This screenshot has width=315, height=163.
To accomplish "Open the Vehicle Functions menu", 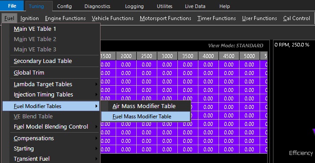I will [x=113, y=18].
